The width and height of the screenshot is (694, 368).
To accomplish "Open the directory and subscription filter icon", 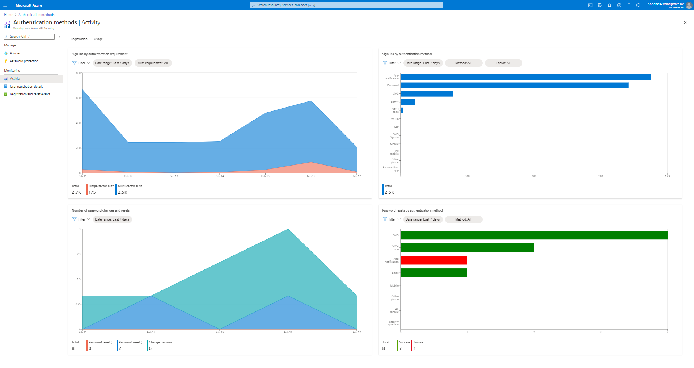I will pyautogui.click(x=600, y=5).
